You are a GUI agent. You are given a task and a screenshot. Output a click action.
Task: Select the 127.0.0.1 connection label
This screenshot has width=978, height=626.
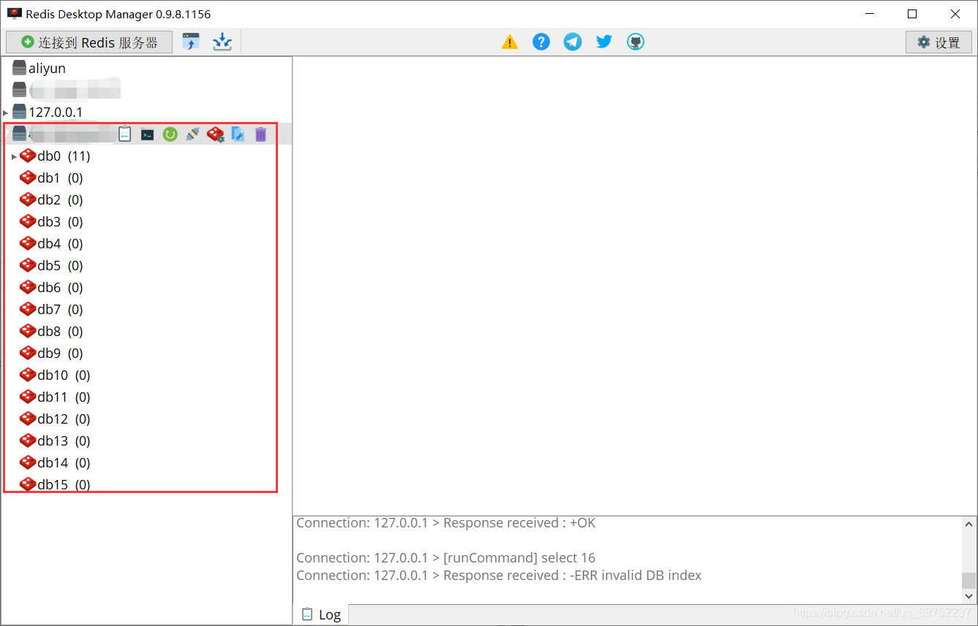[x=56, y=112]
